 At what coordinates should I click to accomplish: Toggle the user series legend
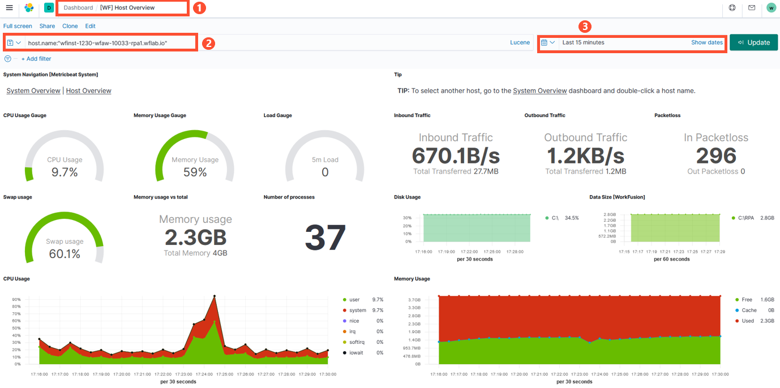354,300
